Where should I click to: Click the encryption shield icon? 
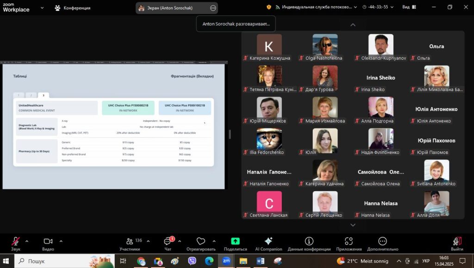click(x=269, y=7)
